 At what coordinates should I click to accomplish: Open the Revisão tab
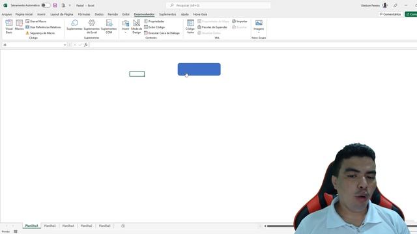point(113,14)
